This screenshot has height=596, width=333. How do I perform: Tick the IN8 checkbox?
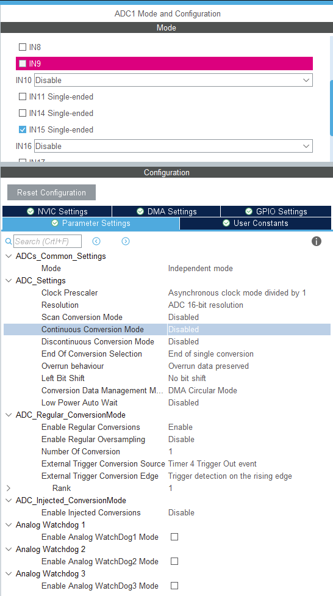[23, 47]
